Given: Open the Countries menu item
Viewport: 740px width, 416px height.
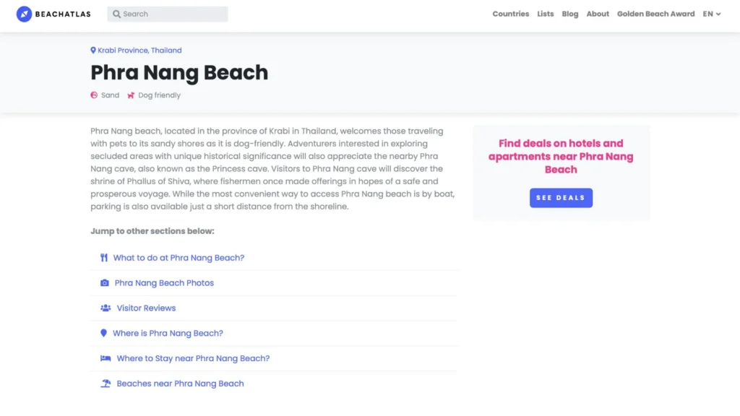Looking at the screenshot, I should [510, 14].
